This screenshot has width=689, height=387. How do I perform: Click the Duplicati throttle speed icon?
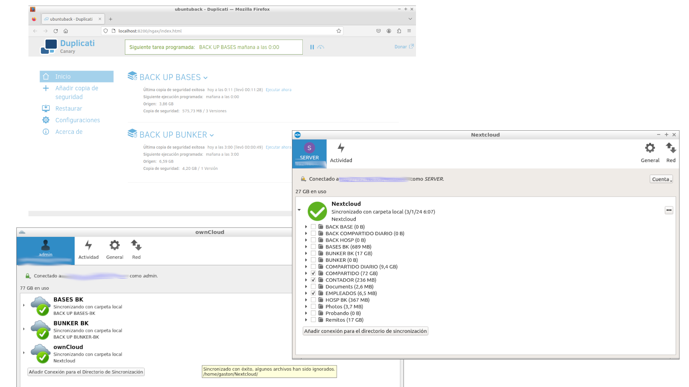coord(321,47)
